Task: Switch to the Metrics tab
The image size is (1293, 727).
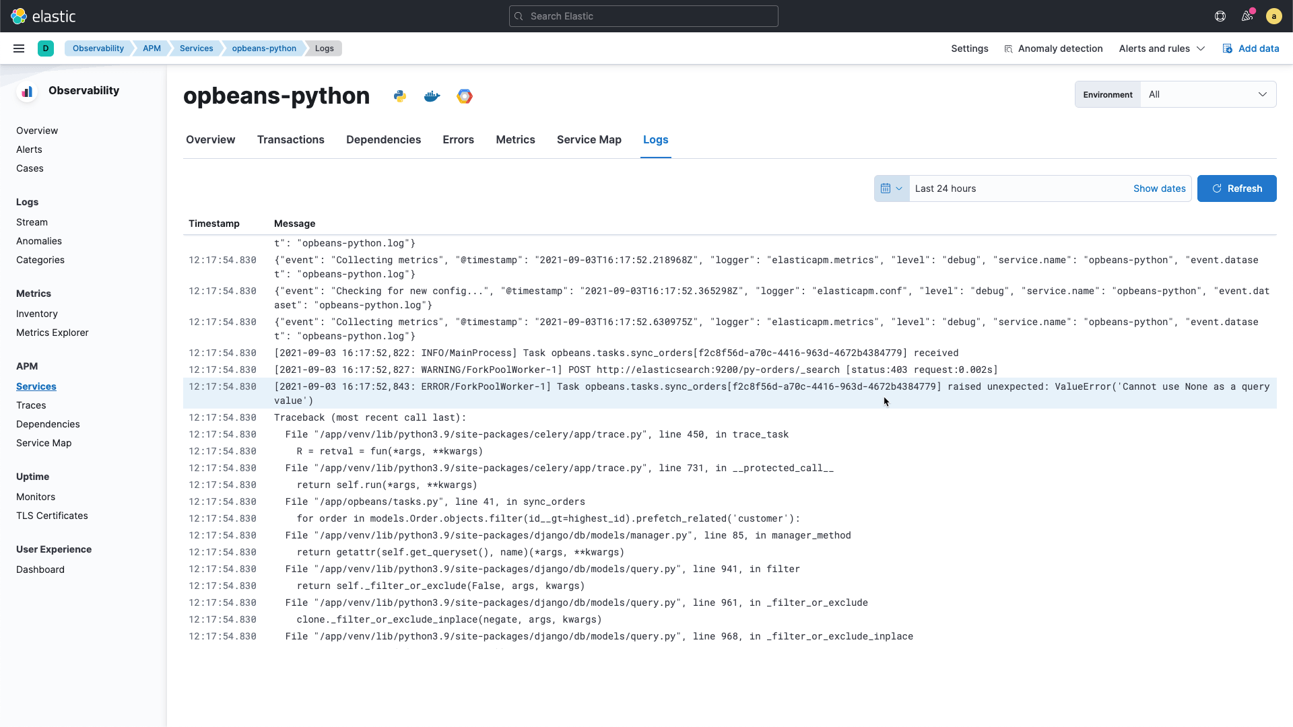Action: (515, 140)
